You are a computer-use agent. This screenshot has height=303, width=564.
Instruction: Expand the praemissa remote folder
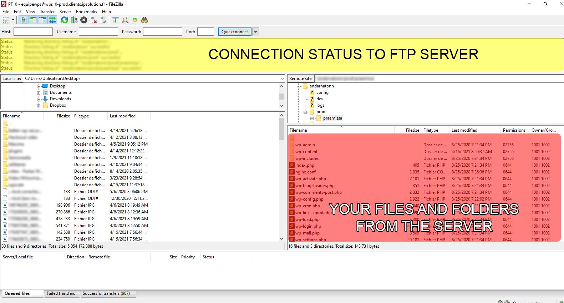tap(312, 118)
